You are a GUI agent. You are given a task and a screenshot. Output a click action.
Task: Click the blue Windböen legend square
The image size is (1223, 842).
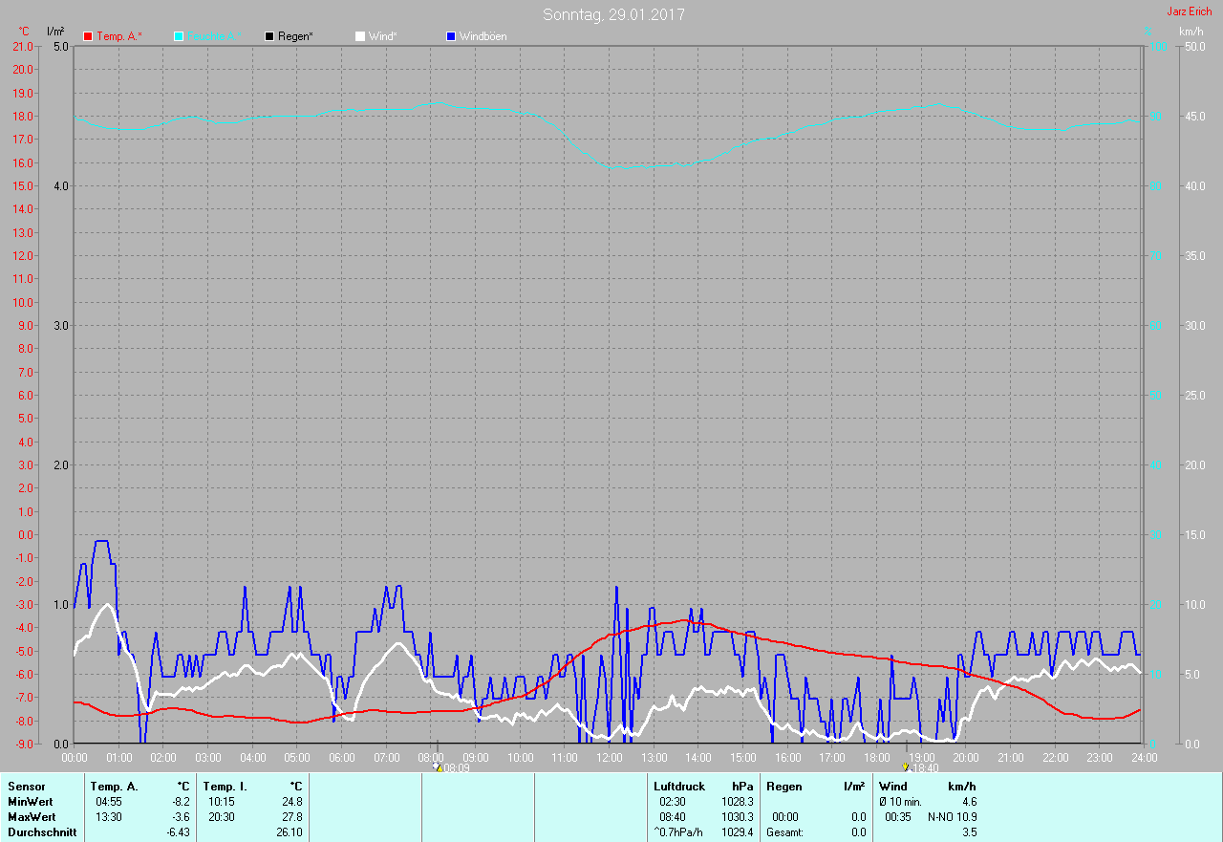451,36
